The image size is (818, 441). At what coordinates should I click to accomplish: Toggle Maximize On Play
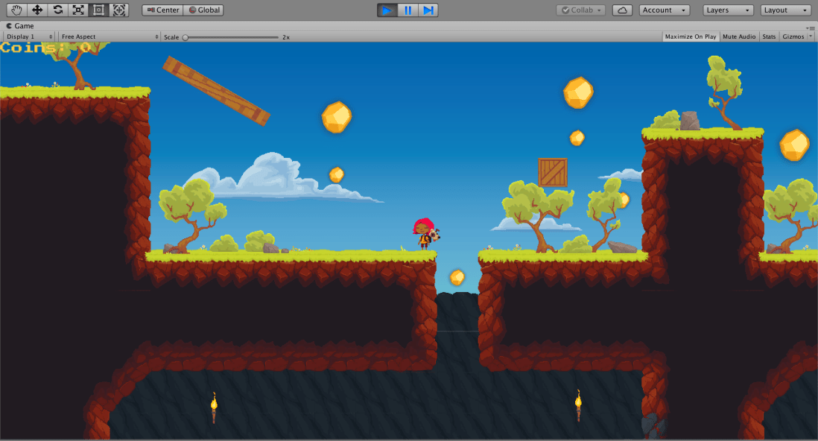[x=690, y=37]
